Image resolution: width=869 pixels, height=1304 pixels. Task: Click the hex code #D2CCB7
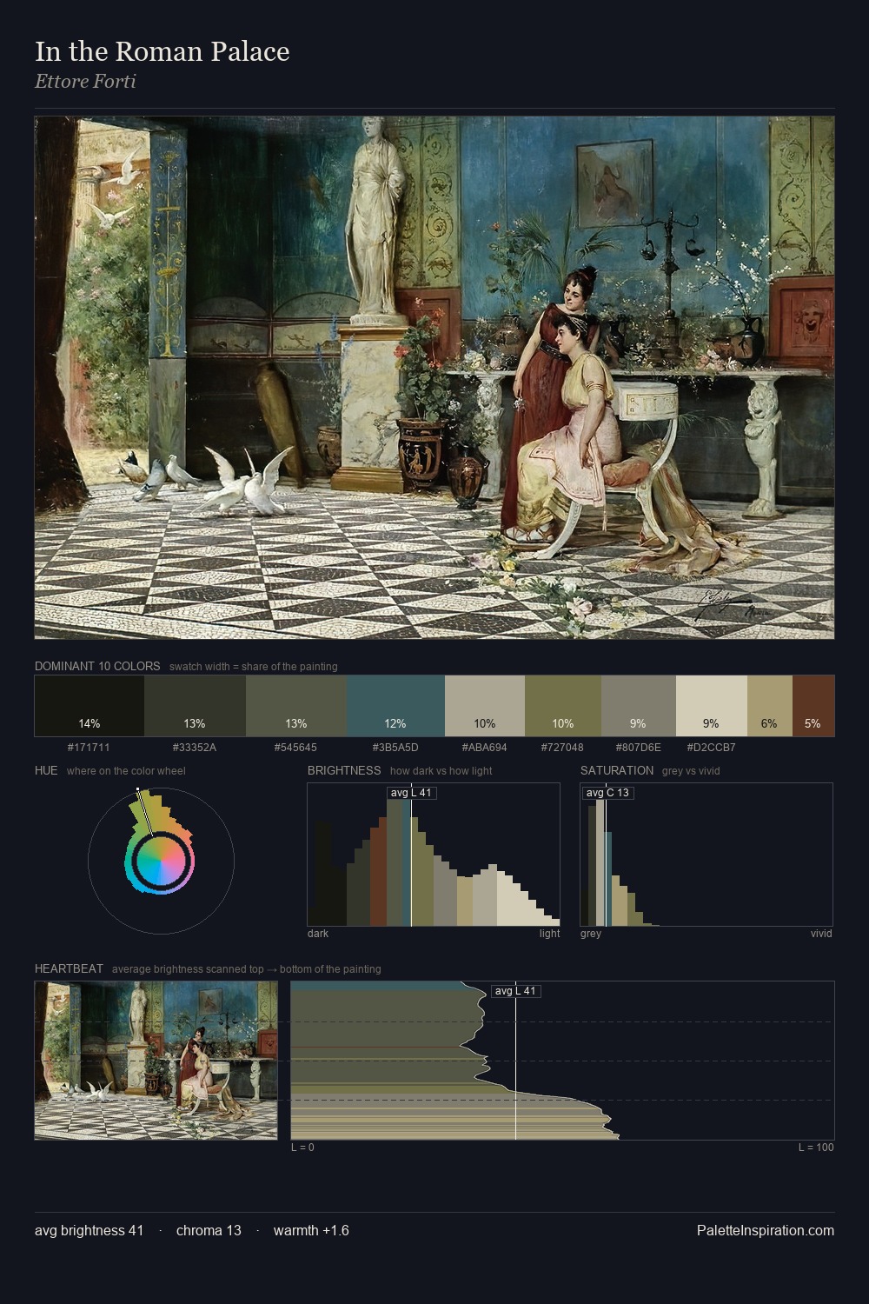[x=711, y=748]
